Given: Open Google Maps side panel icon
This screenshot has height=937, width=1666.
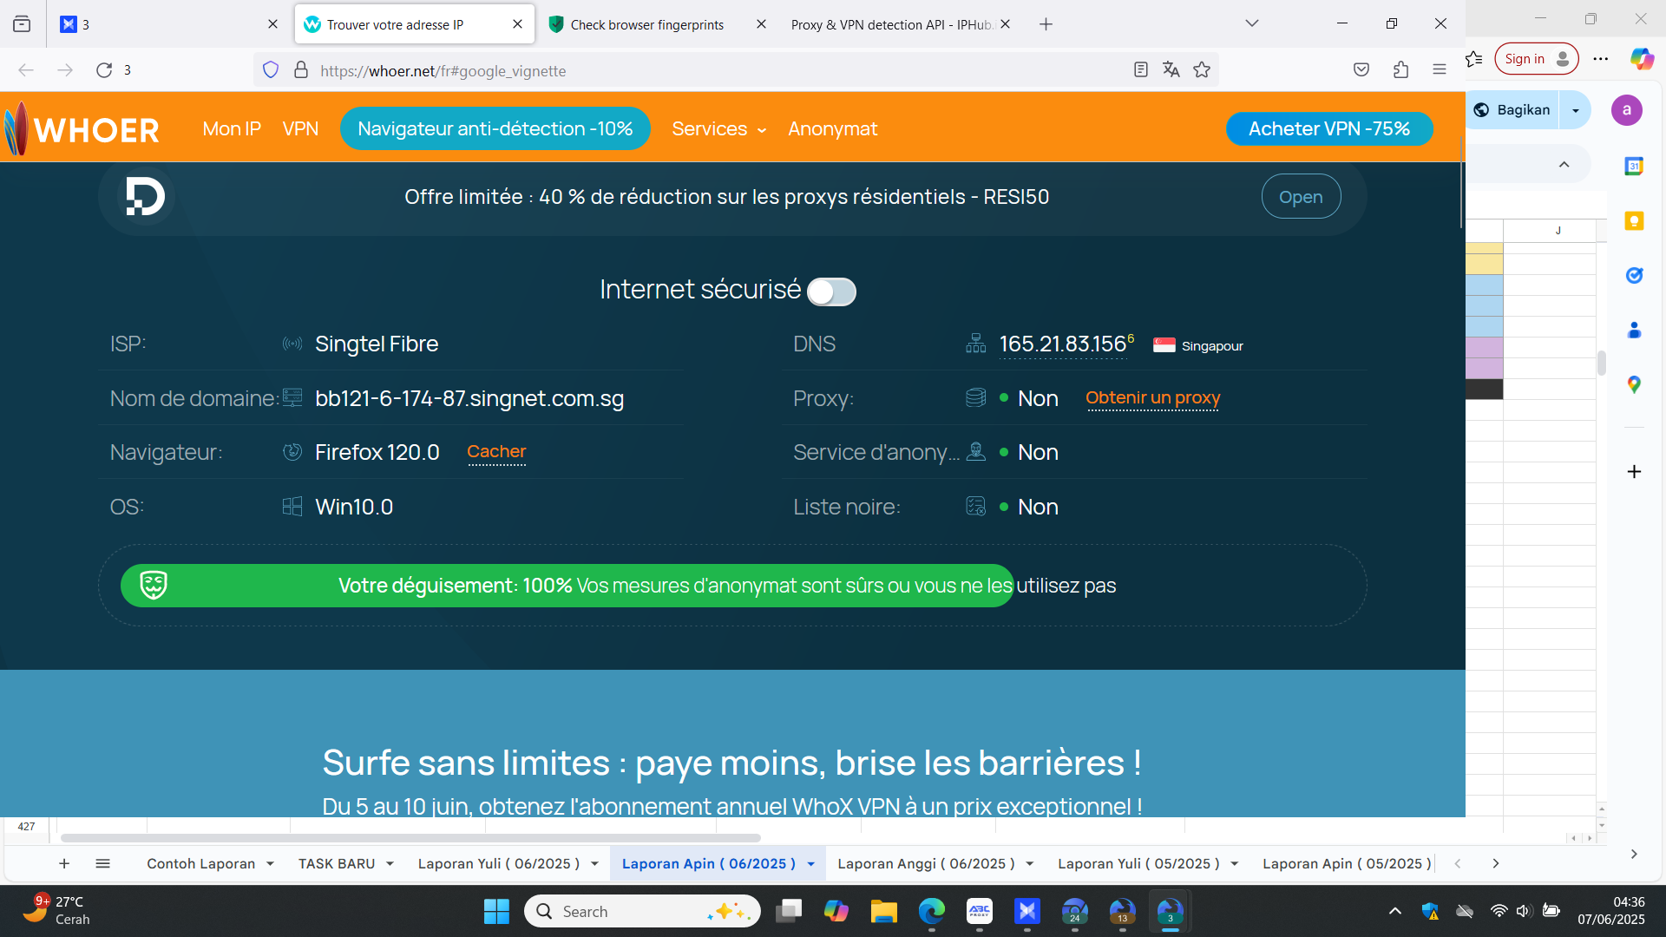Looking at the screenshot, I should [x=1634, y=385].
